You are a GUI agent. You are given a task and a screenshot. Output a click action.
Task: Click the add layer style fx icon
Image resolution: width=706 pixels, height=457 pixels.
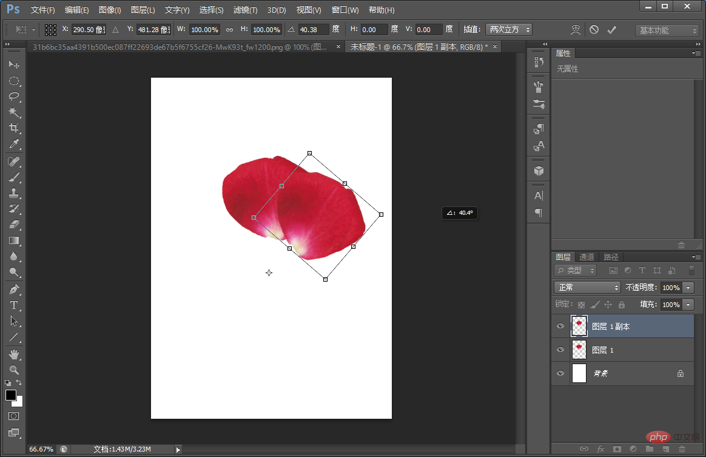click(x=600, y=449)
